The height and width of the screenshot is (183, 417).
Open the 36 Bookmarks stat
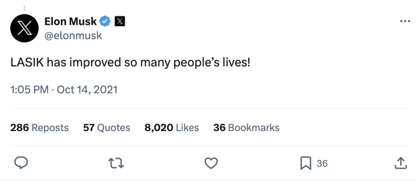[246, 128]
